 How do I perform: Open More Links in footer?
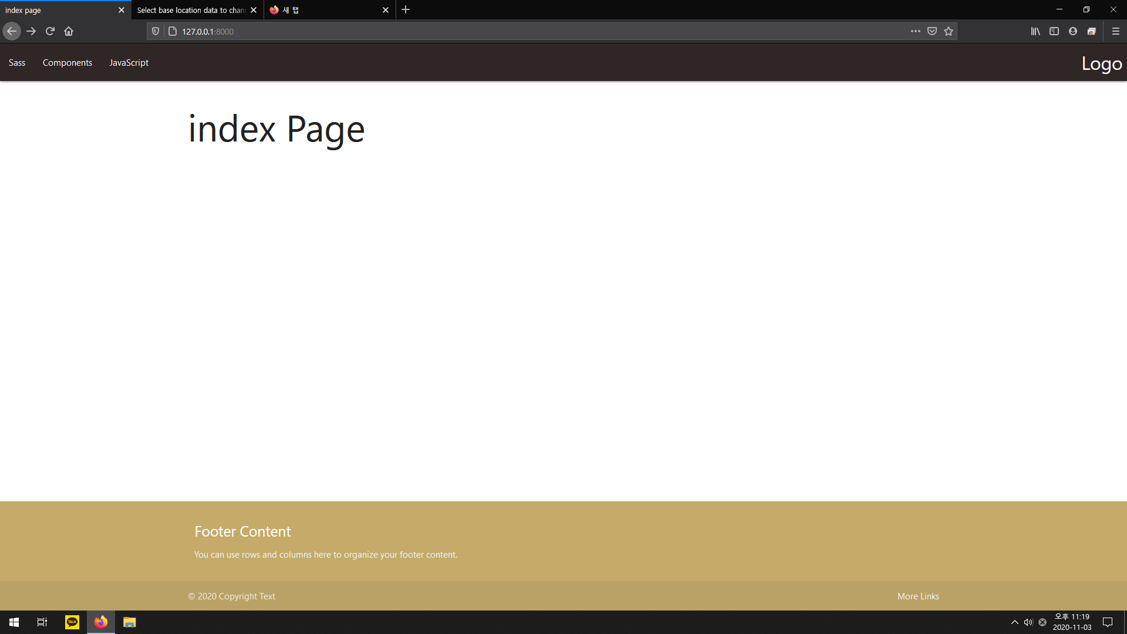click(x=918, y=596)
